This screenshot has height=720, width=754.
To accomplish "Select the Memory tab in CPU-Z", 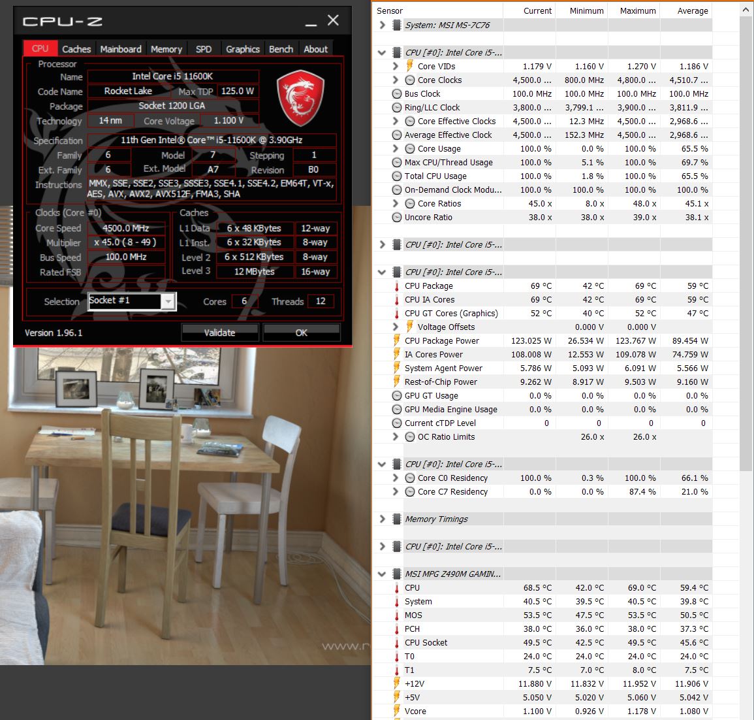I will click(166, 49).
